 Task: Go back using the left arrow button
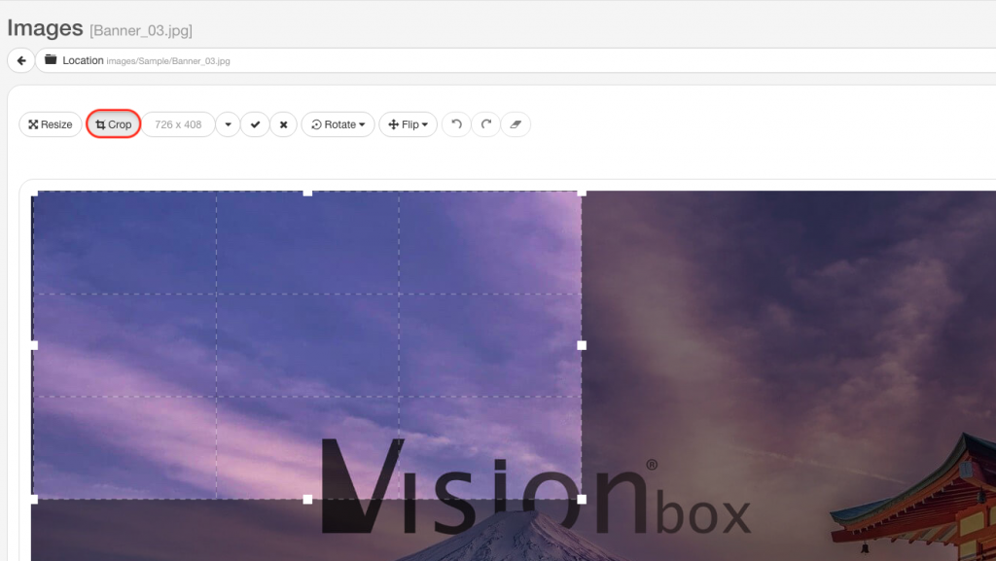[21, 61]
